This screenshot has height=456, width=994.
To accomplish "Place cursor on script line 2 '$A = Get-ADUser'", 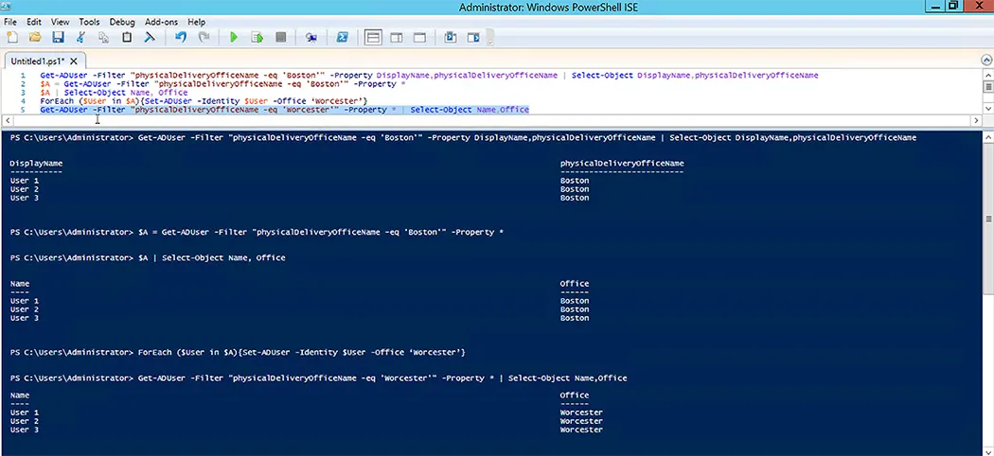I will point(222,83).
